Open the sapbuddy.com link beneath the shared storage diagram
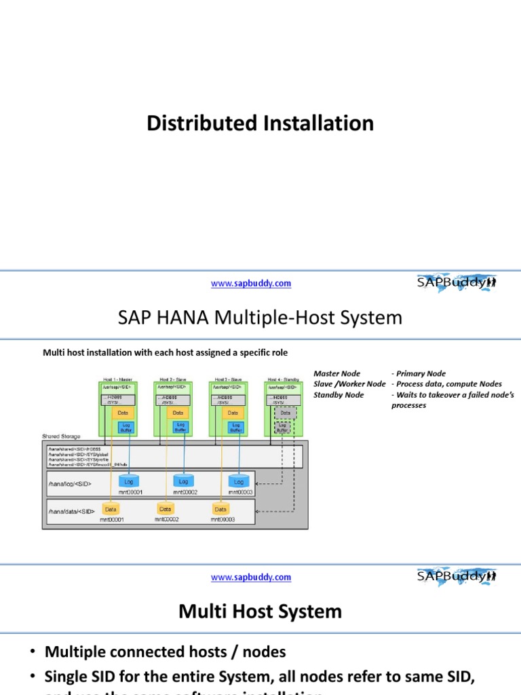Screen dimensions: 521x695 pos(251,577)
